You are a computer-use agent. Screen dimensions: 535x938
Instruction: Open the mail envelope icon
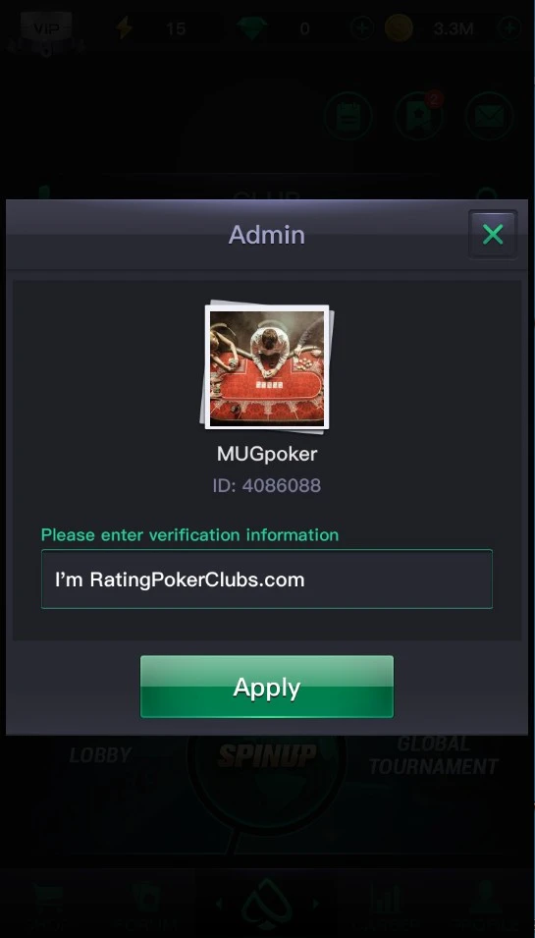point(489,116)
